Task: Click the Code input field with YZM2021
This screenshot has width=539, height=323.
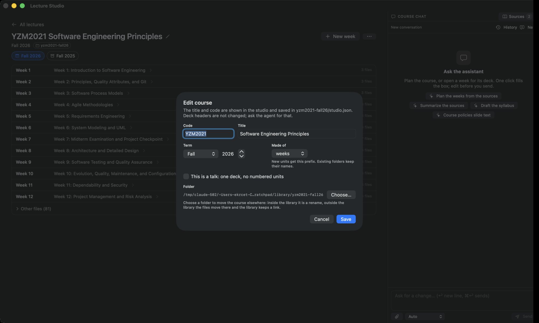Action: click(x=208, y=134)
